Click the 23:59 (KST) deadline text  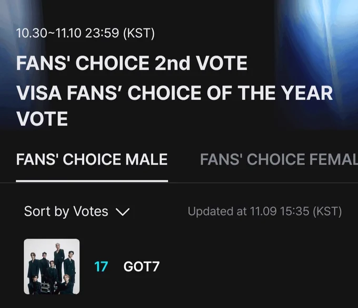[x=122, y=33]
